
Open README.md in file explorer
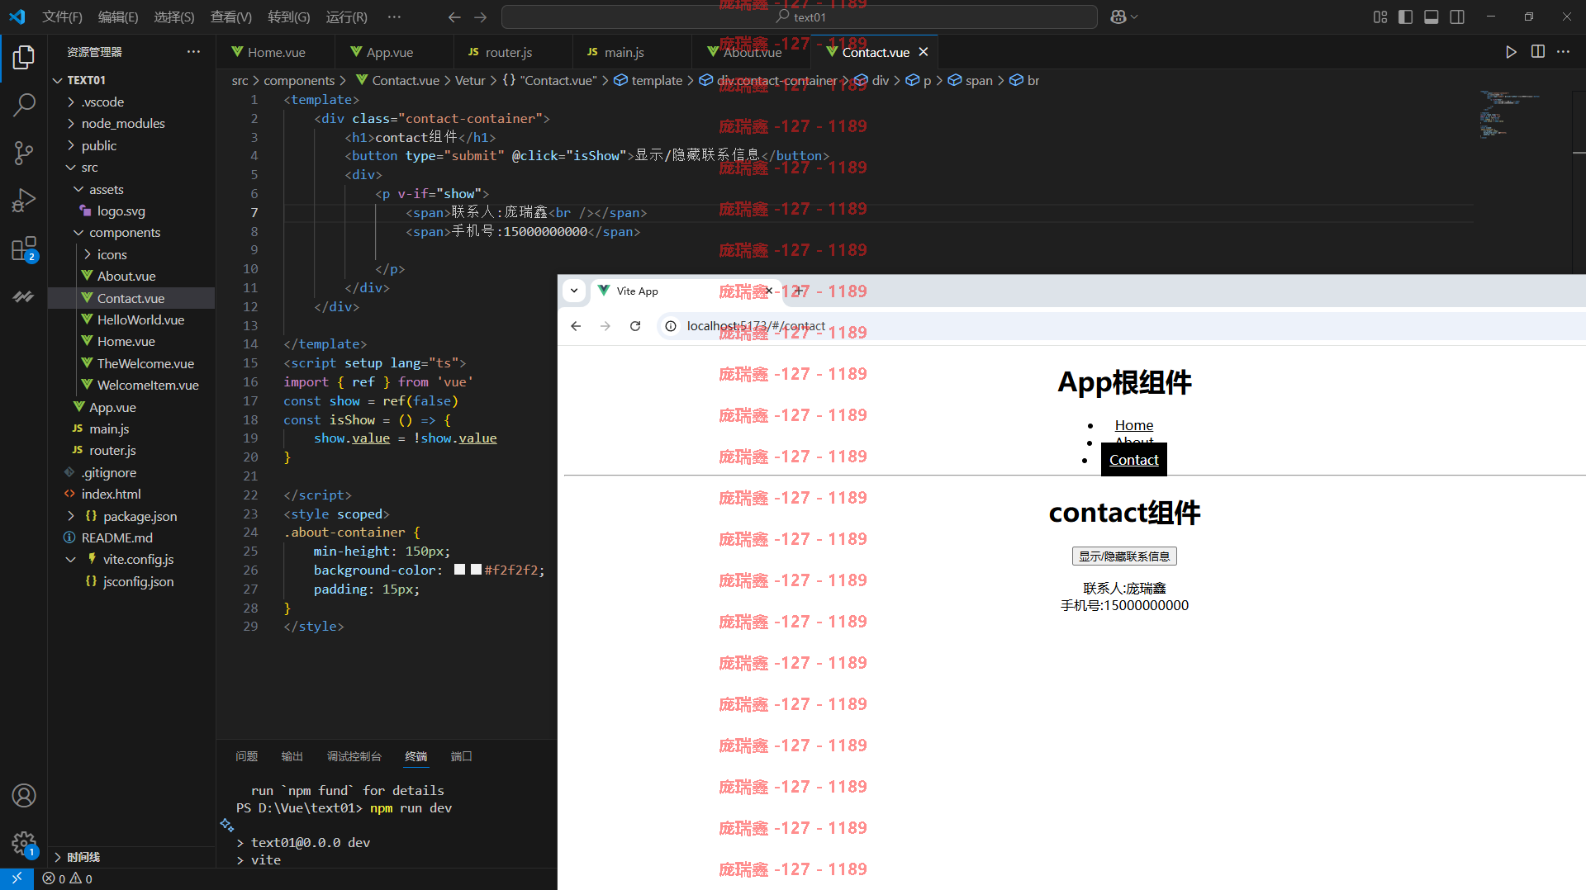tap(116, 537)
